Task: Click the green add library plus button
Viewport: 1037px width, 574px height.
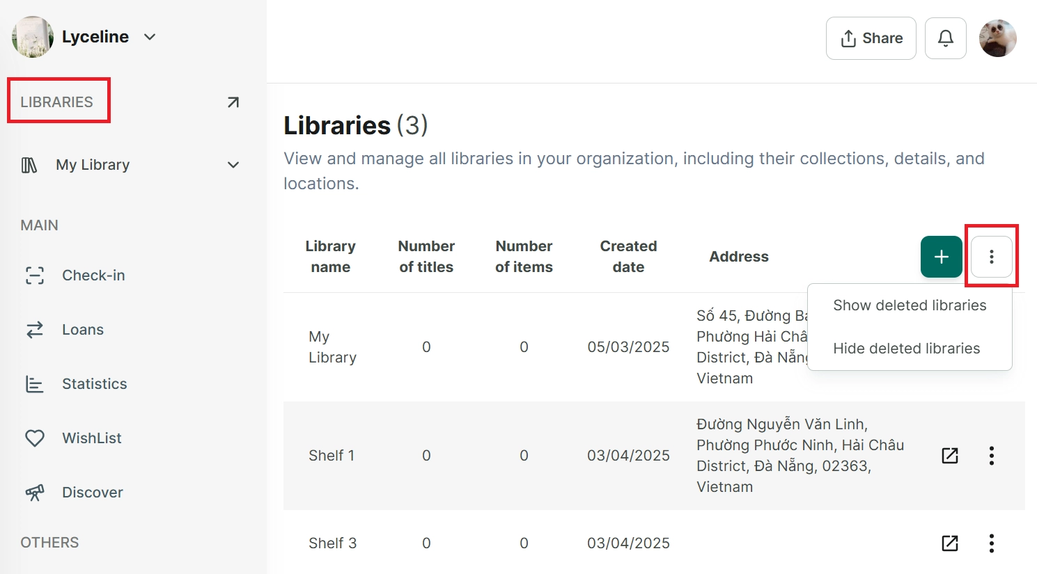Action: (x=941, y=257)
